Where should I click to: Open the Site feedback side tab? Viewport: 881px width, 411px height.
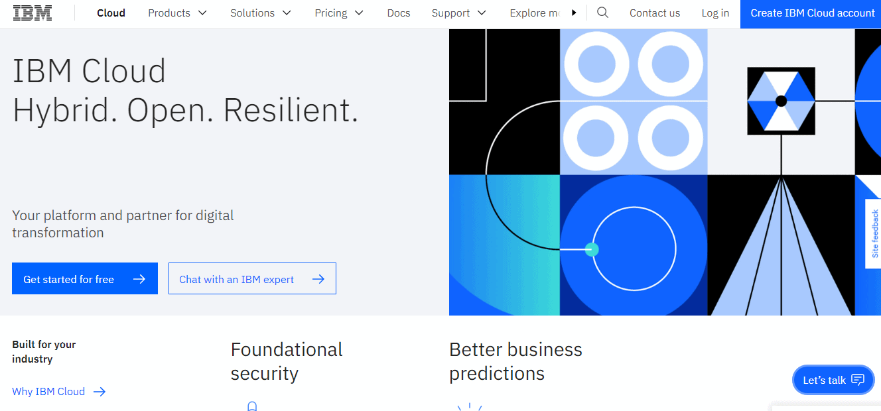click(x=874, y=233)
